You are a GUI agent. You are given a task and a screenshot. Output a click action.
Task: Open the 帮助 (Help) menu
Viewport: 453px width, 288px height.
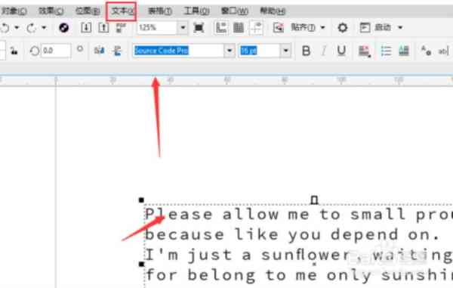pos(273,11)
